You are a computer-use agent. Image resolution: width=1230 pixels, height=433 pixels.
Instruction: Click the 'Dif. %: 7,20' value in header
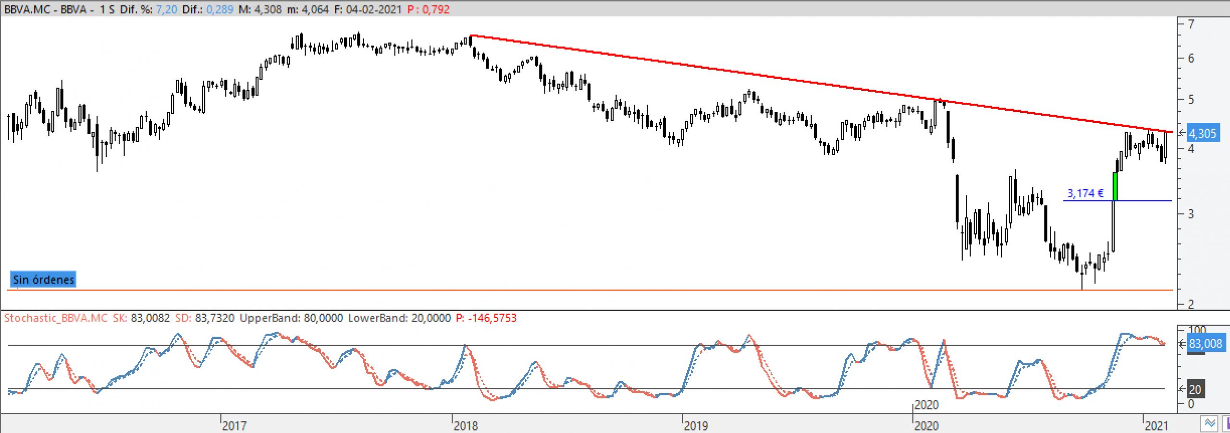point(148,10)
